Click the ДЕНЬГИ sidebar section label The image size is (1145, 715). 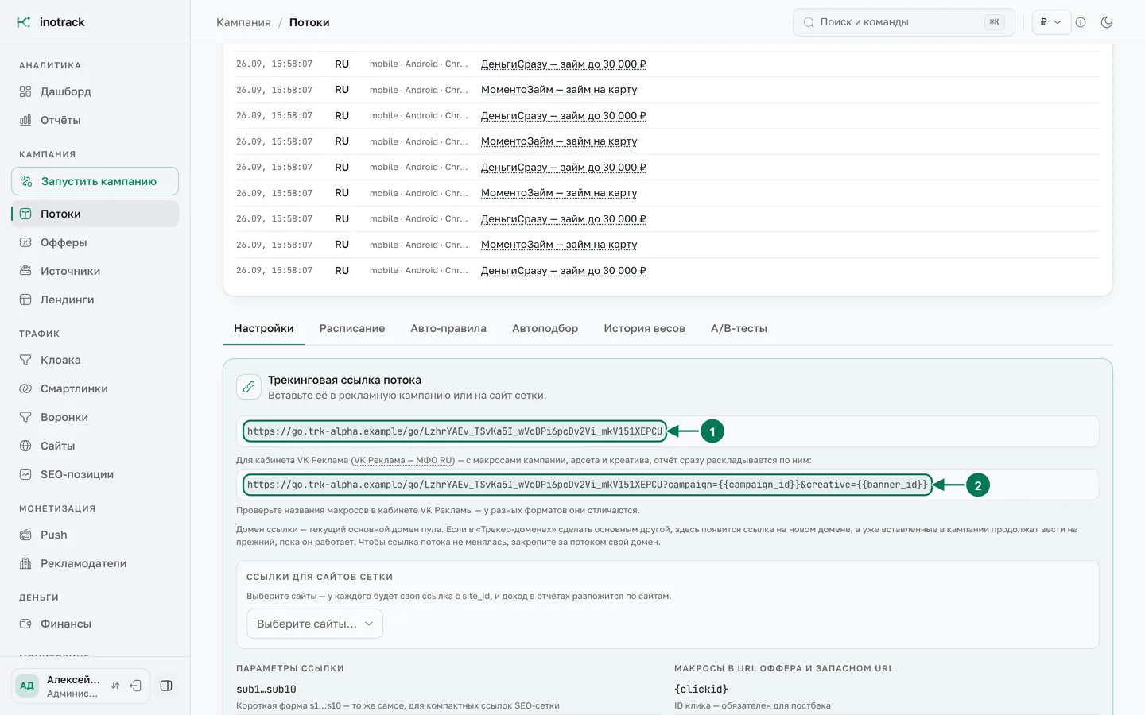point(39,597)
